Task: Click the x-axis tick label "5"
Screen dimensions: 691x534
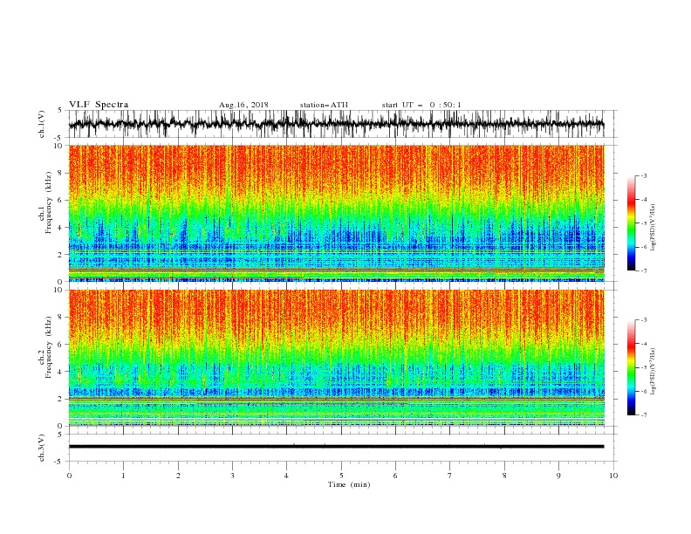Action: point(341,476)
